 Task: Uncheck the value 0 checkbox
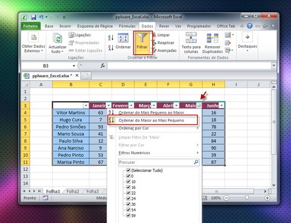click(128, 176)
